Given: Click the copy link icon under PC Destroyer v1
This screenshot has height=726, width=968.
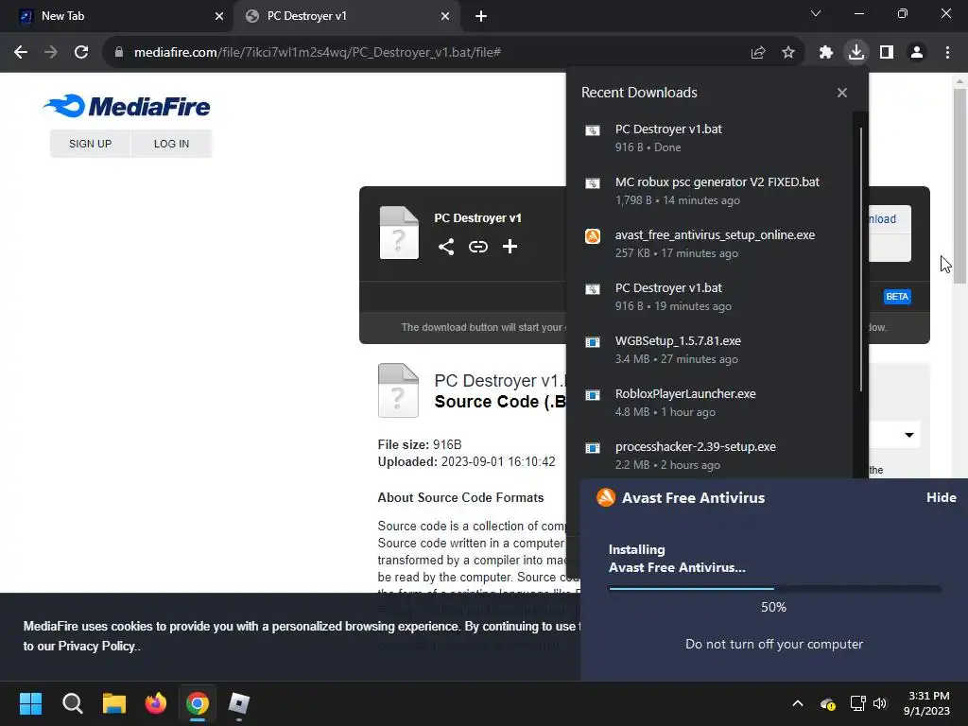Looking at the screenshot, I should tap(477, 247).
